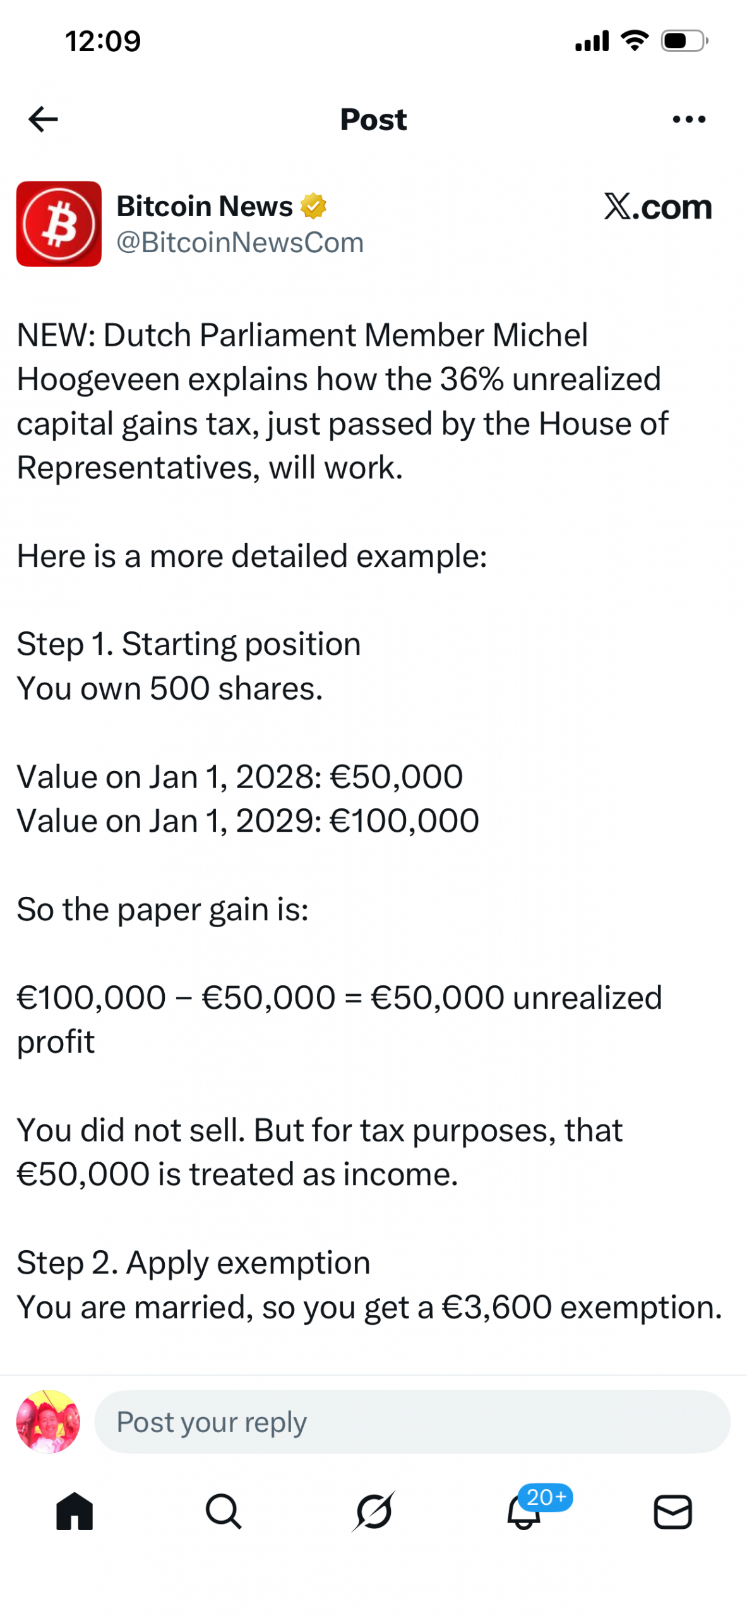
Task: Tap the Wi-Fi status icon
Action: pos(635,41)
